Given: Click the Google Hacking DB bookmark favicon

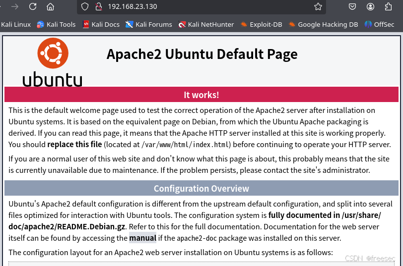Looking at the screenshot, I should point(292,25).
